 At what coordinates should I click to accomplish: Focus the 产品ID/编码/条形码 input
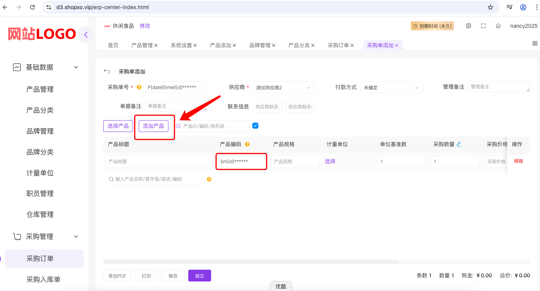[x=212, y=126]
